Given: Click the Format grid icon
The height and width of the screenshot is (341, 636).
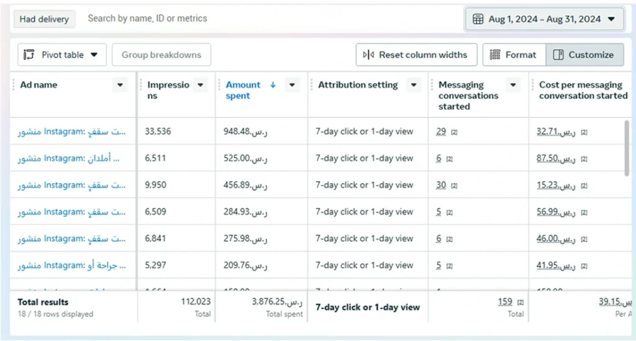Looking at the screenshot, I should click(x=495, y=55).
